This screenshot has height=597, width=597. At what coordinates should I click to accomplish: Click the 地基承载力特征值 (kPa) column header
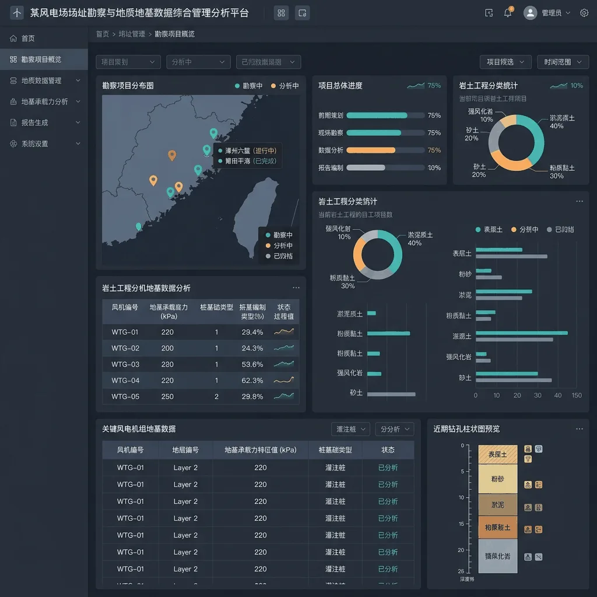pyautogui.click(x=261, y=449)
